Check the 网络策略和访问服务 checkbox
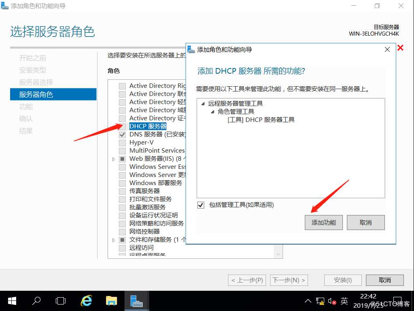Viewport: 414px width, 311px height. [x=122, y=224]
